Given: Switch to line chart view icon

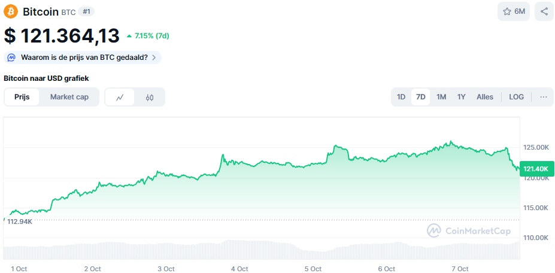Looking at the screenshot, I should [120, 97].
